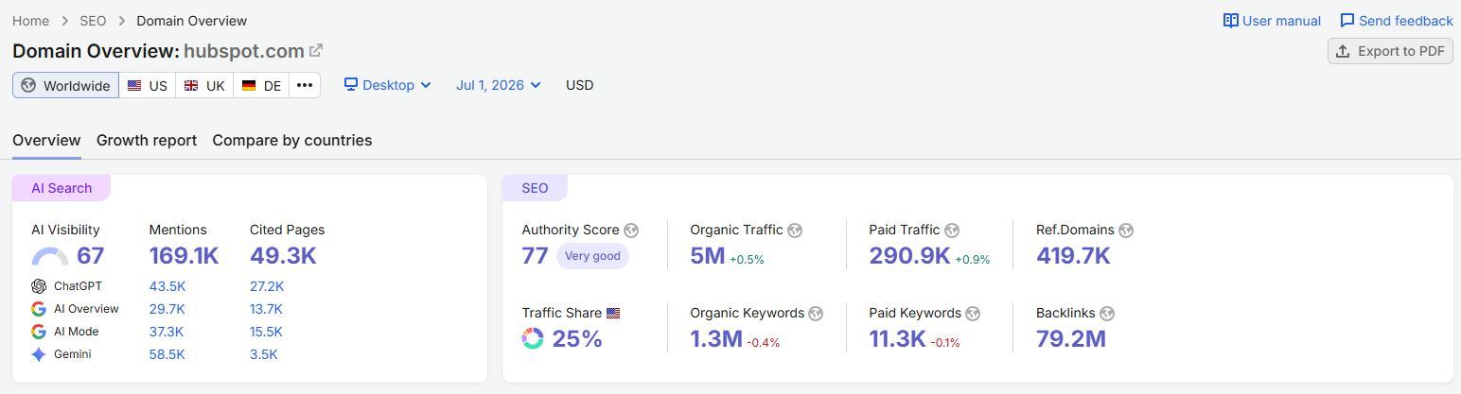This screenshot has width=1461, height=394.
Task: Open the Send feedback link
Action: tap(1397, 21)
